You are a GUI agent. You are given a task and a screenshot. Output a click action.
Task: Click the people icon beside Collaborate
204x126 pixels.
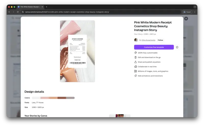tap(135, 67)
